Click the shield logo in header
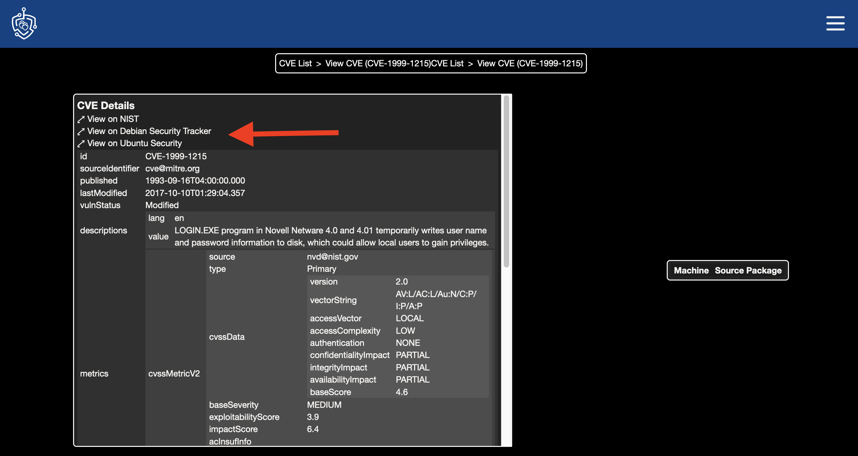The image size is (858, 456). (x=24, y=24)
